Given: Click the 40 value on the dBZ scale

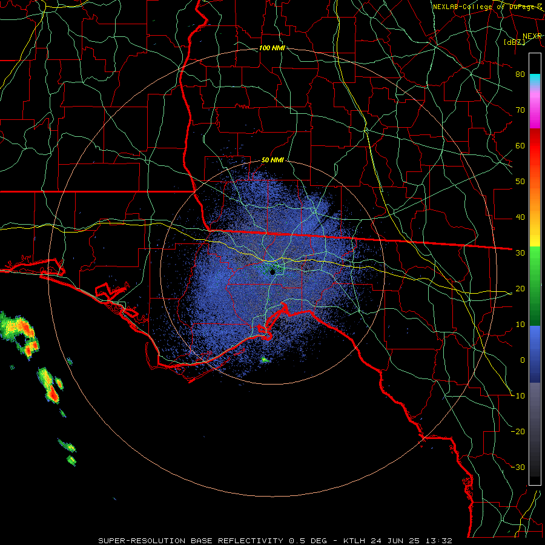Looking at the screenshot, I should pos(520,217).
